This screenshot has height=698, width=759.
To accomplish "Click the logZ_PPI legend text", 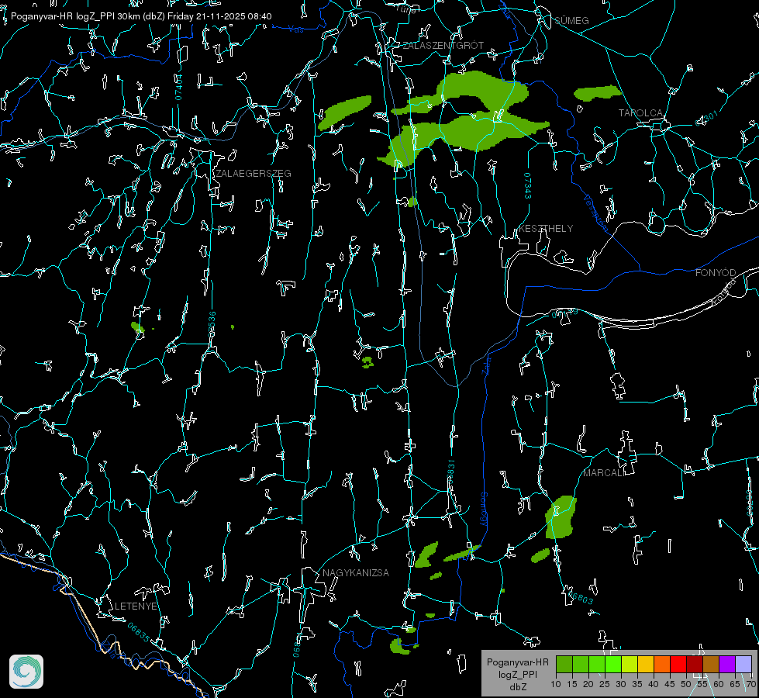I will point(518,674).
